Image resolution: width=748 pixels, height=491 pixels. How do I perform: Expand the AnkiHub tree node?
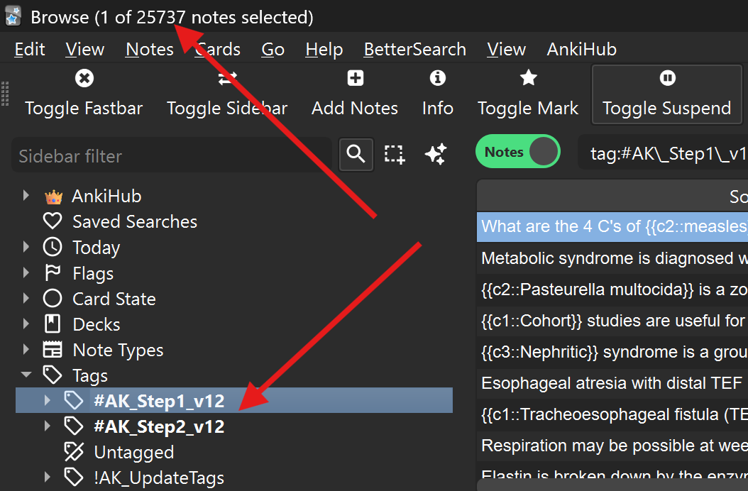pyautogui.click(x=26, y=197)
